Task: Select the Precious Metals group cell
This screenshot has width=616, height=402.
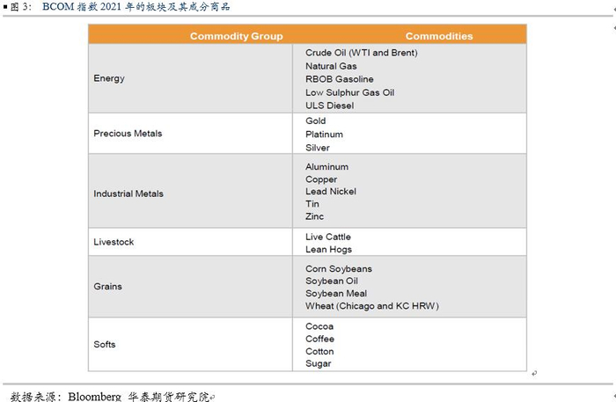Action: [128, 134]
